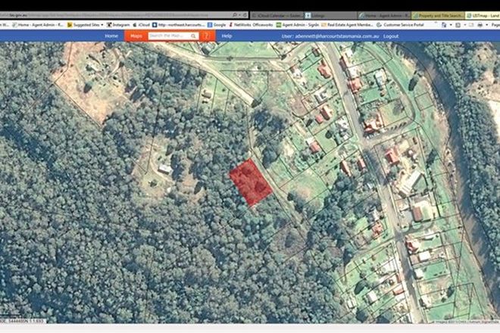Image resolution: width=500 pixels, height=333 pixels.
Task: Switch to the Maps tab
Action: 136,36
